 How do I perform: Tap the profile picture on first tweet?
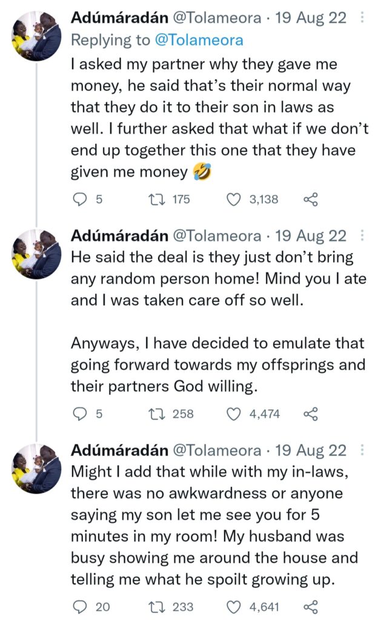36,36
